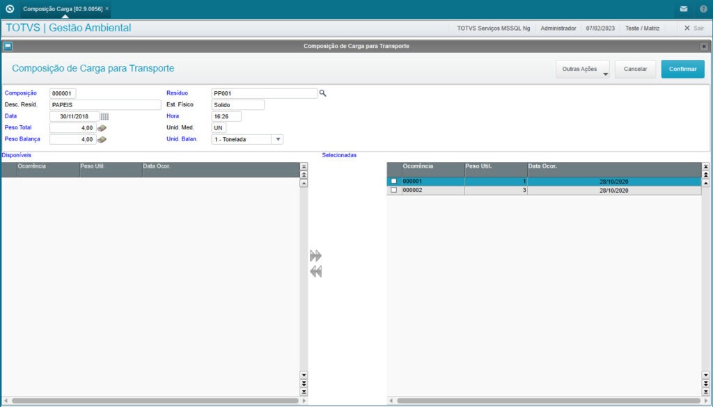Viewport: 713px width, 407px height.
Task: Jump to first row in Selecionadas grid
Action: coord(706,167)
